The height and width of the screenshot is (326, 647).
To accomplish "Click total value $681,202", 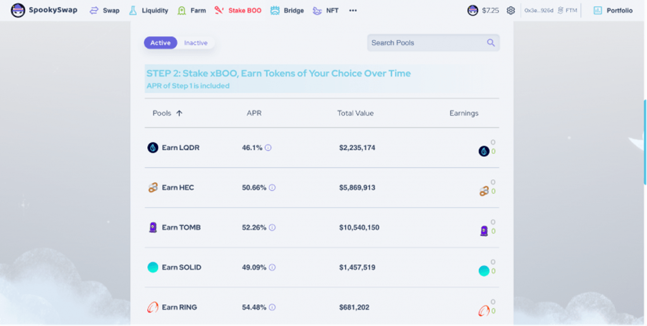I will pos(354,308).
